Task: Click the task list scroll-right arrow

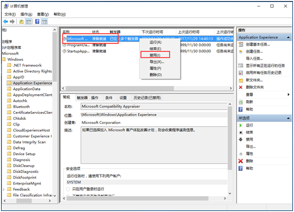Action: [x=231, y=88]
